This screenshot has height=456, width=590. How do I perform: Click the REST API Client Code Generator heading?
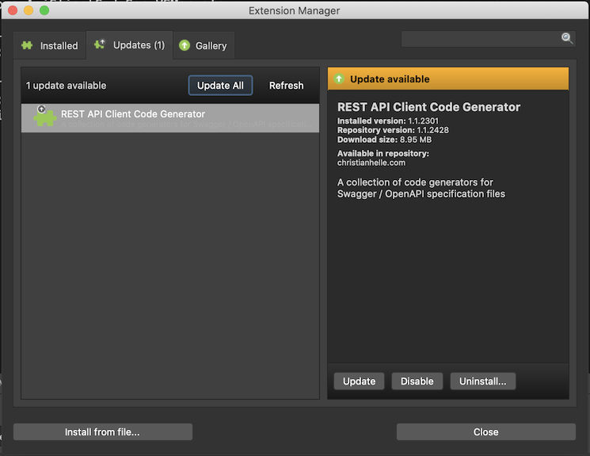point(428,107)
